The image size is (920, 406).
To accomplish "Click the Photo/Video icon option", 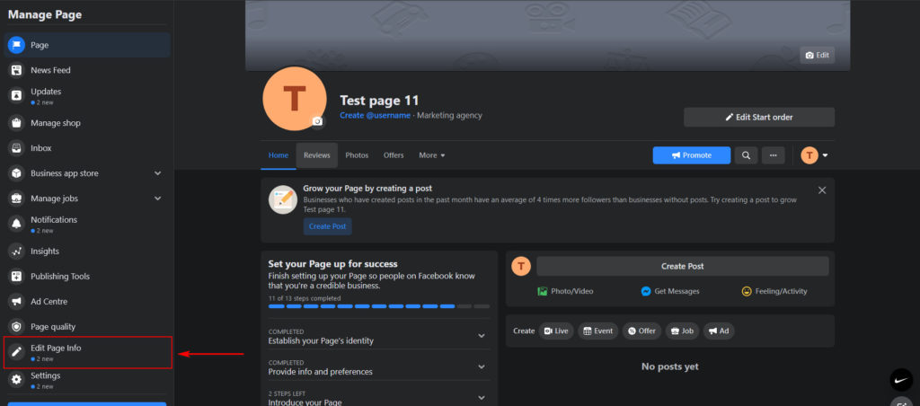I will tap(542, 292).
